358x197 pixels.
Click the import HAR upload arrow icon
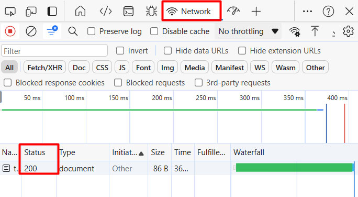(315, 31)
